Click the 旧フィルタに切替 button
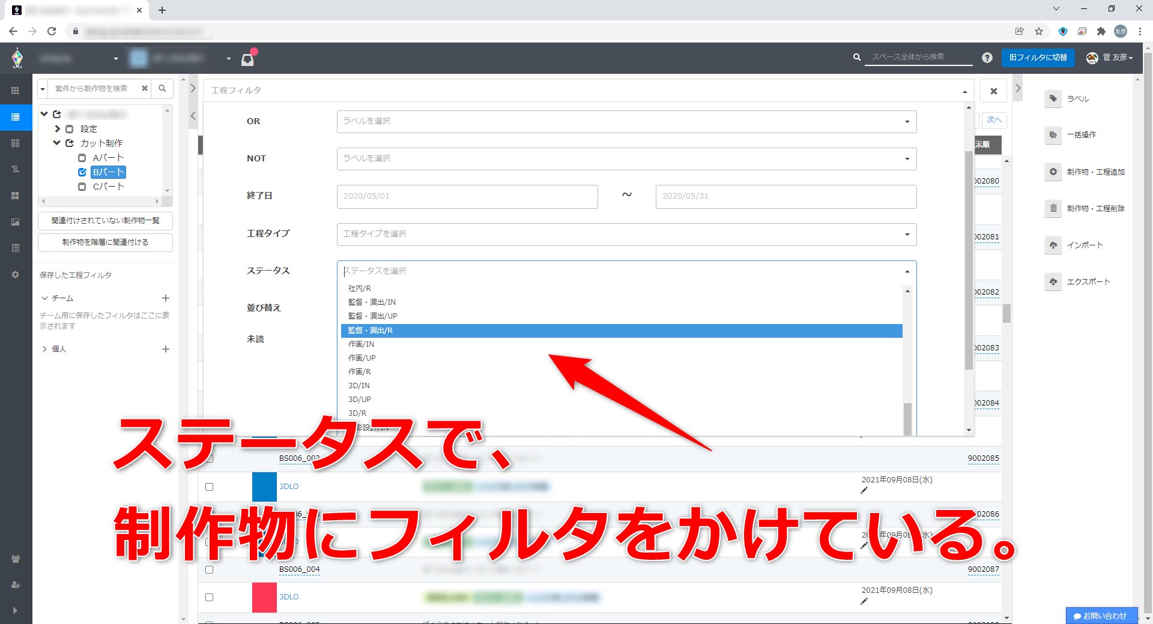1153x624 pixels. click(1038, 58)
